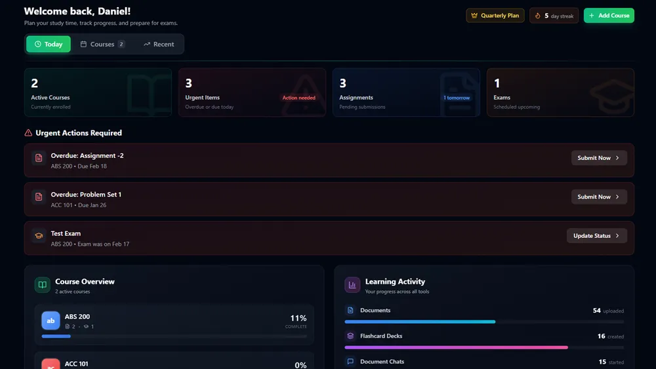Click the flame streak icon

[538, 16]
